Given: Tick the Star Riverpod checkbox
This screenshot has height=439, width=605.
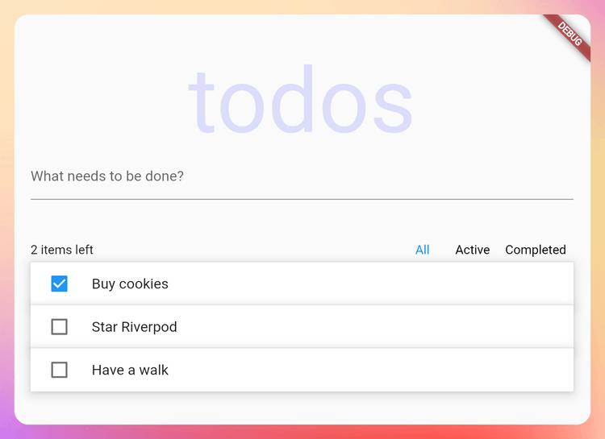Looking at the screenshot, I should pos(59,327).
